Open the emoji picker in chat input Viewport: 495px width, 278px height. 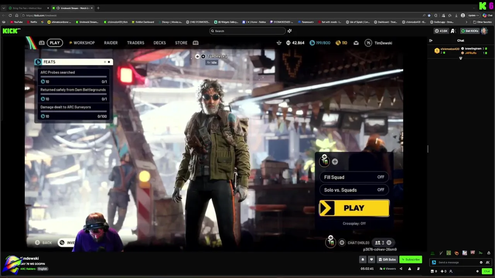tap(481, 263)
